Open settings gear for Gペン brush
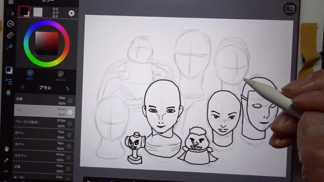The height and width of the screenshot is (182, 324). click(x=69, y=135)
